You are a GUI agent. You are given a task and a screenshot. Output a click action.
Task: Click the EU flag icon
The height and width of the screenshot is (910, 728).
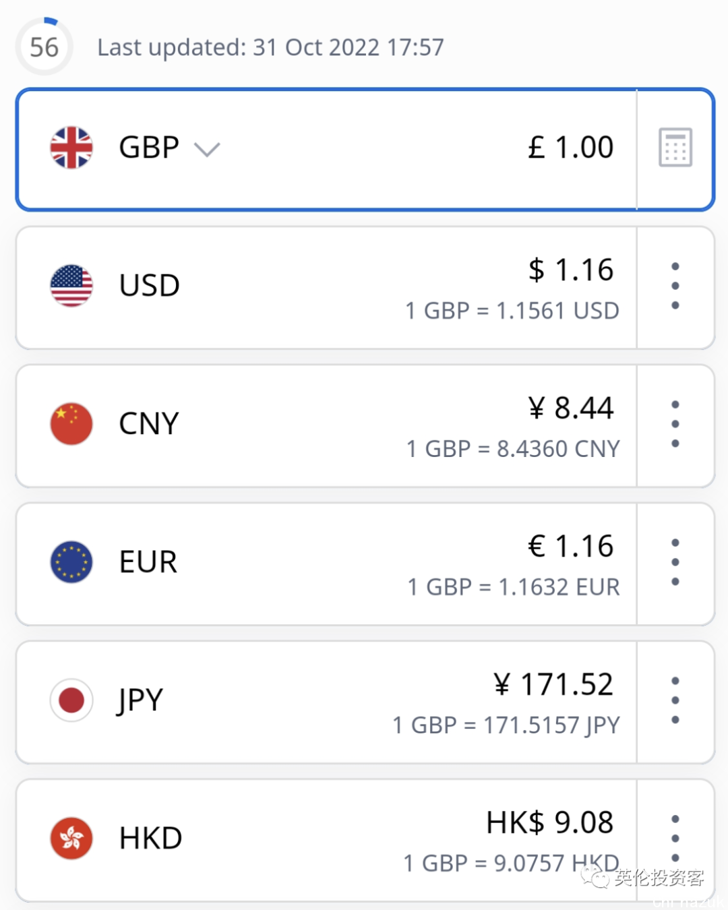pyautogui.click(x=71, y=562)
